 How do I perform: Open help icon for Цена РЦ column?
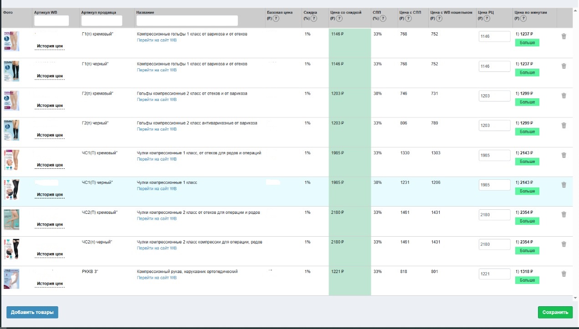(487, 19)
